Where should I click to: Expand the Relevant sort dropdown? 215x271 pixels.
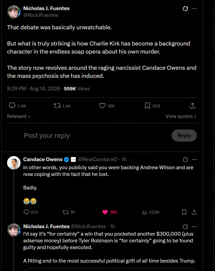19,116
